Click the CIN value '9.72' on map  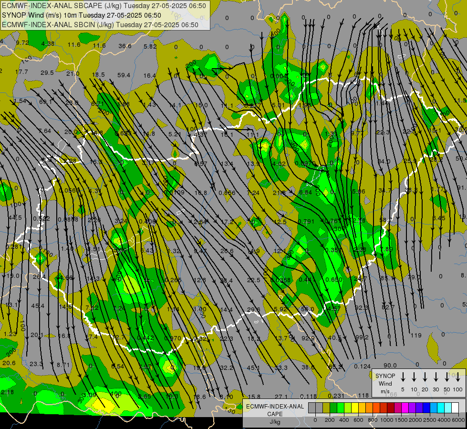[22, 43]
